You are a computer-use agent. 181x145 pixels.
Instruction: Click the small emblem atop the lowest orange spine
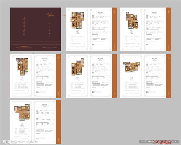click(x=59, y=104)
